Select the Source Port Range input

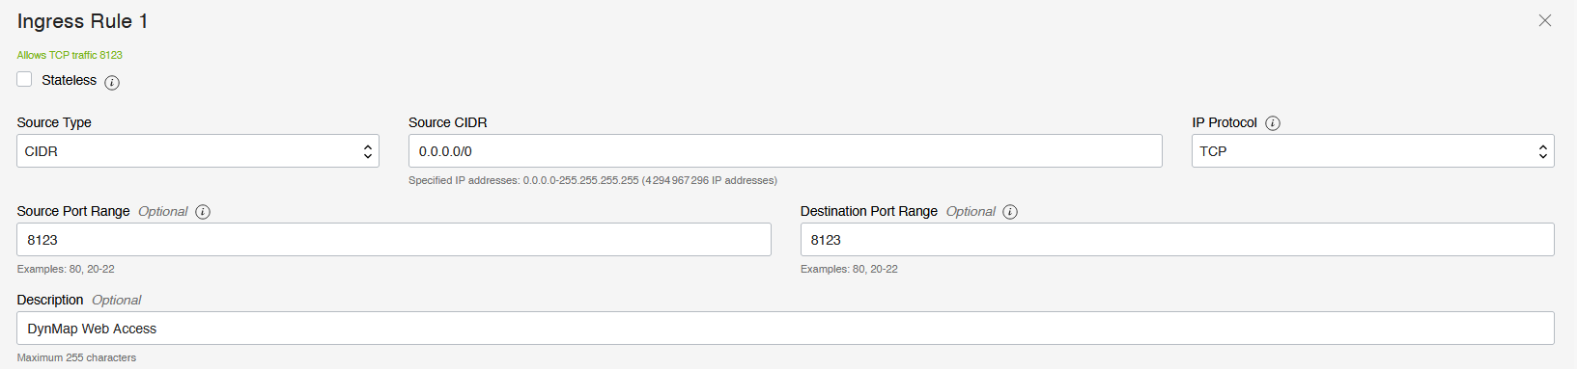pyautogui.click(x=394, y=240)
